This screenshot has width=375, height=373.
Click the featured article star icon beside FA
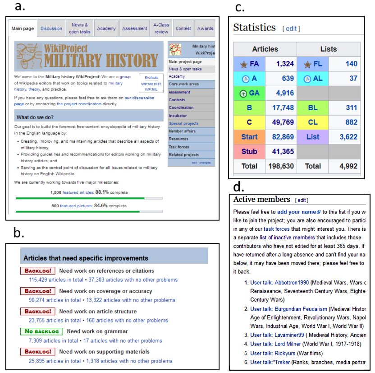pos(244,64)
